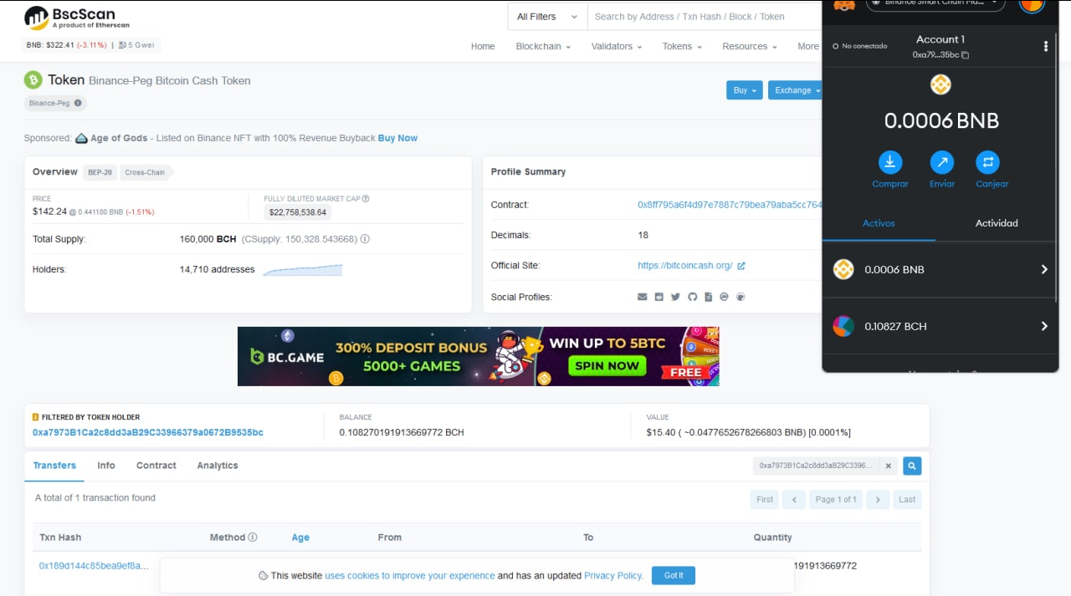Open the contract address link 0x8ff795a6f4d97e...
The width and height of the screenshot is (1071, 596).
point(730,205)
